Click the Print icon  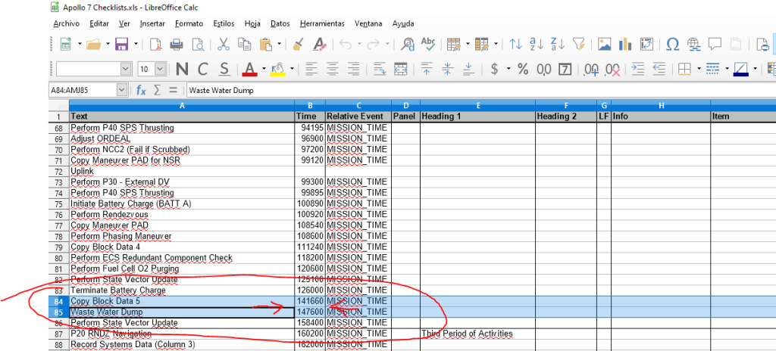pos(177,45)
